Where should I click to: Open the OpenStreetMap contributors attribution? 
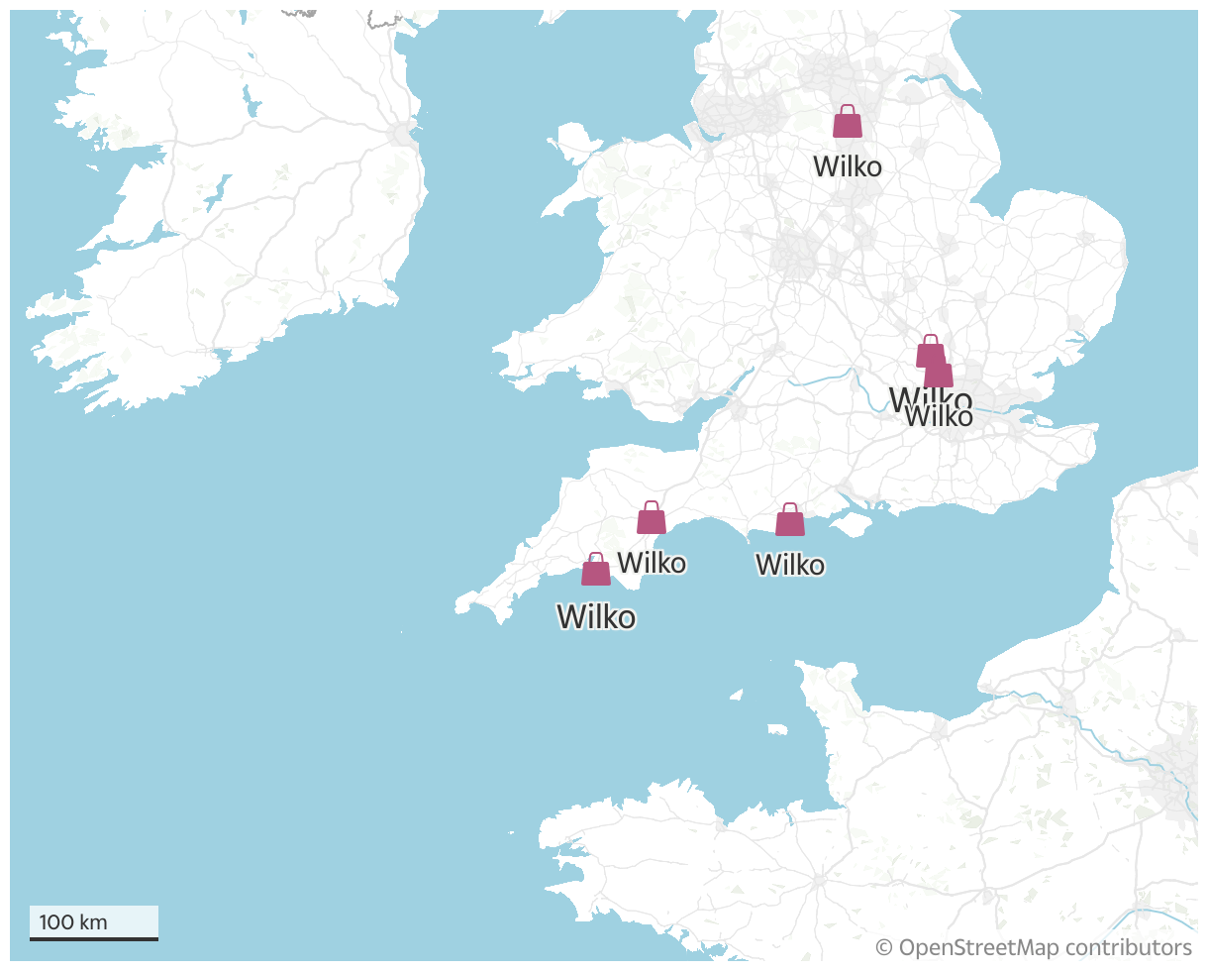(x=1034, y=948)
